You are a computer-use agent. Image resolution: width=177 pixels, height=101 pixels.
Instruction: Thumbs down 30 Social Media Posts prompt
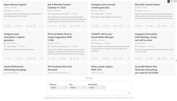[78, 59]
